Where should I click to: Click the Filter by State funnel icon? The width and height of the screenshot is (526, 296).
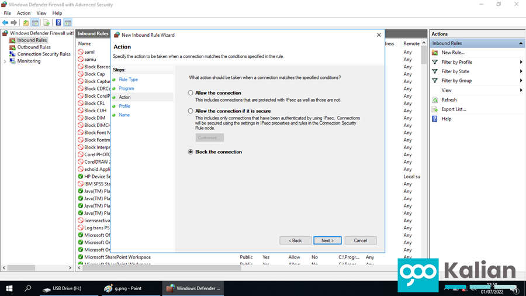coord(435,71)
